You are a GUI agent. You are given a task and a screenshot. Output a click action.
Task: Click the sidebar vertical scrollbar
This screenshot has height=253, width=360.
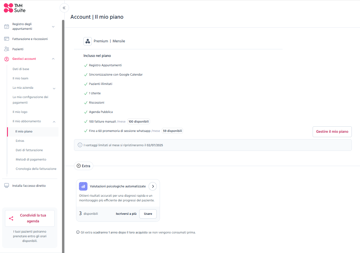click(x=63, y=136)
